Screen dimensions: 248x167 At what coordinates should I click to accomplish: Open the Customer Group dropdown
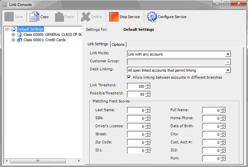pyautogui.click(x=228, y=62)
